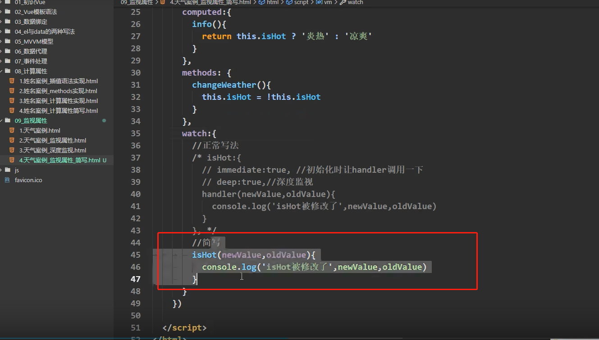Click '/* isHot:{' on line 37
The height and width of the screenshot is (340, 599).
point(217,158)
